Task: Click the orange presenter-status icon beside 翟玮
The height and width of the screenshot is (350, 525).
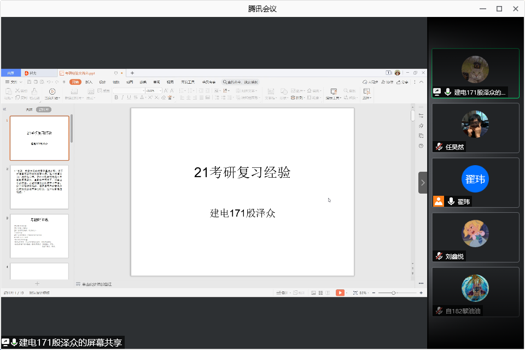Action: point(439,201)
